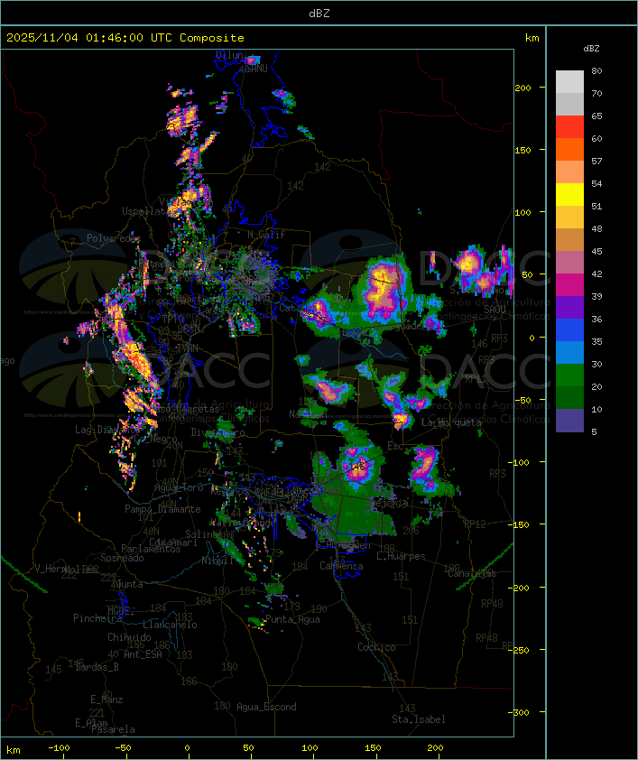Pick the light orange 54-57 dBZ swatch

[569, 172]
